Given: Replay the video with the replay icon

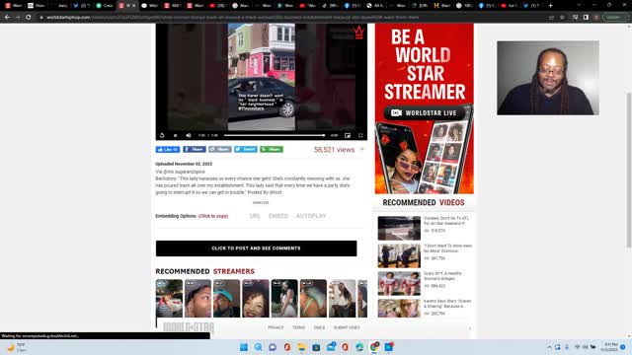Looking at the screenshot, I should (x=162, y=136).
